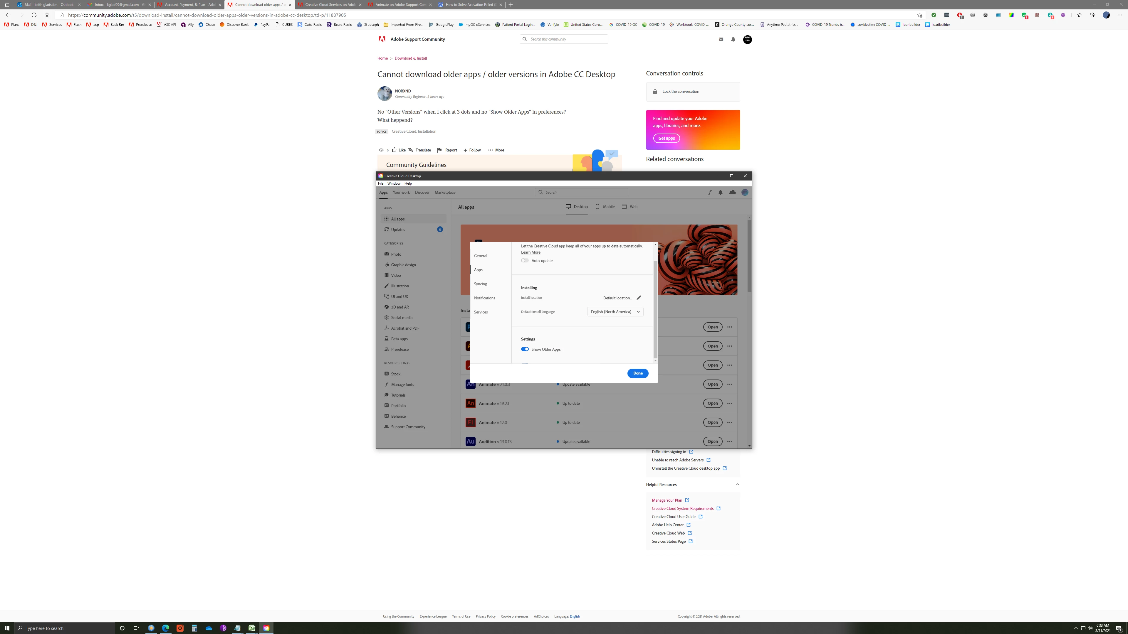Click the cloud sync status icon
The height and width of the screenshot is (634, 1128).
[x=732, y=193]
